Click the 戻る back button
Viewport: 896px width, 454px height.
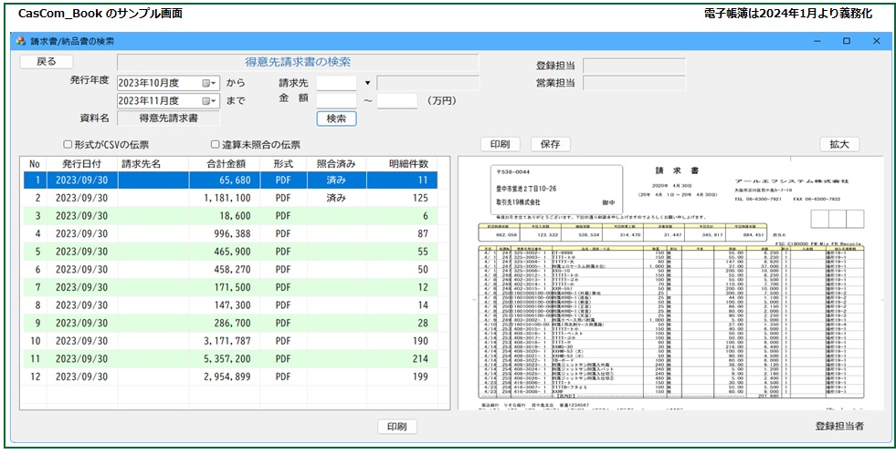47,62
